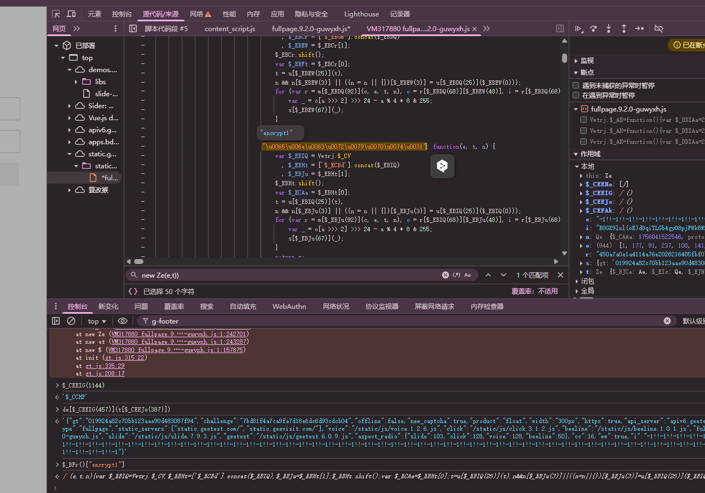Switch to the 脚本代码段 #5 tab
Image resolution: width=705 pixels, height=493 pixels.
pyautogui.click(x=166, y=28)
